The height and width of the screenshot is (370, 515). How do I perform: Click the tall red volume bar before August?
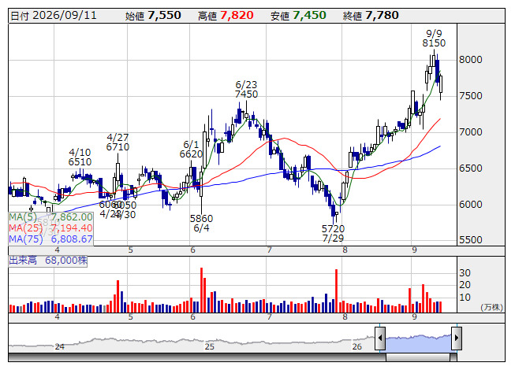coord(336,290)
